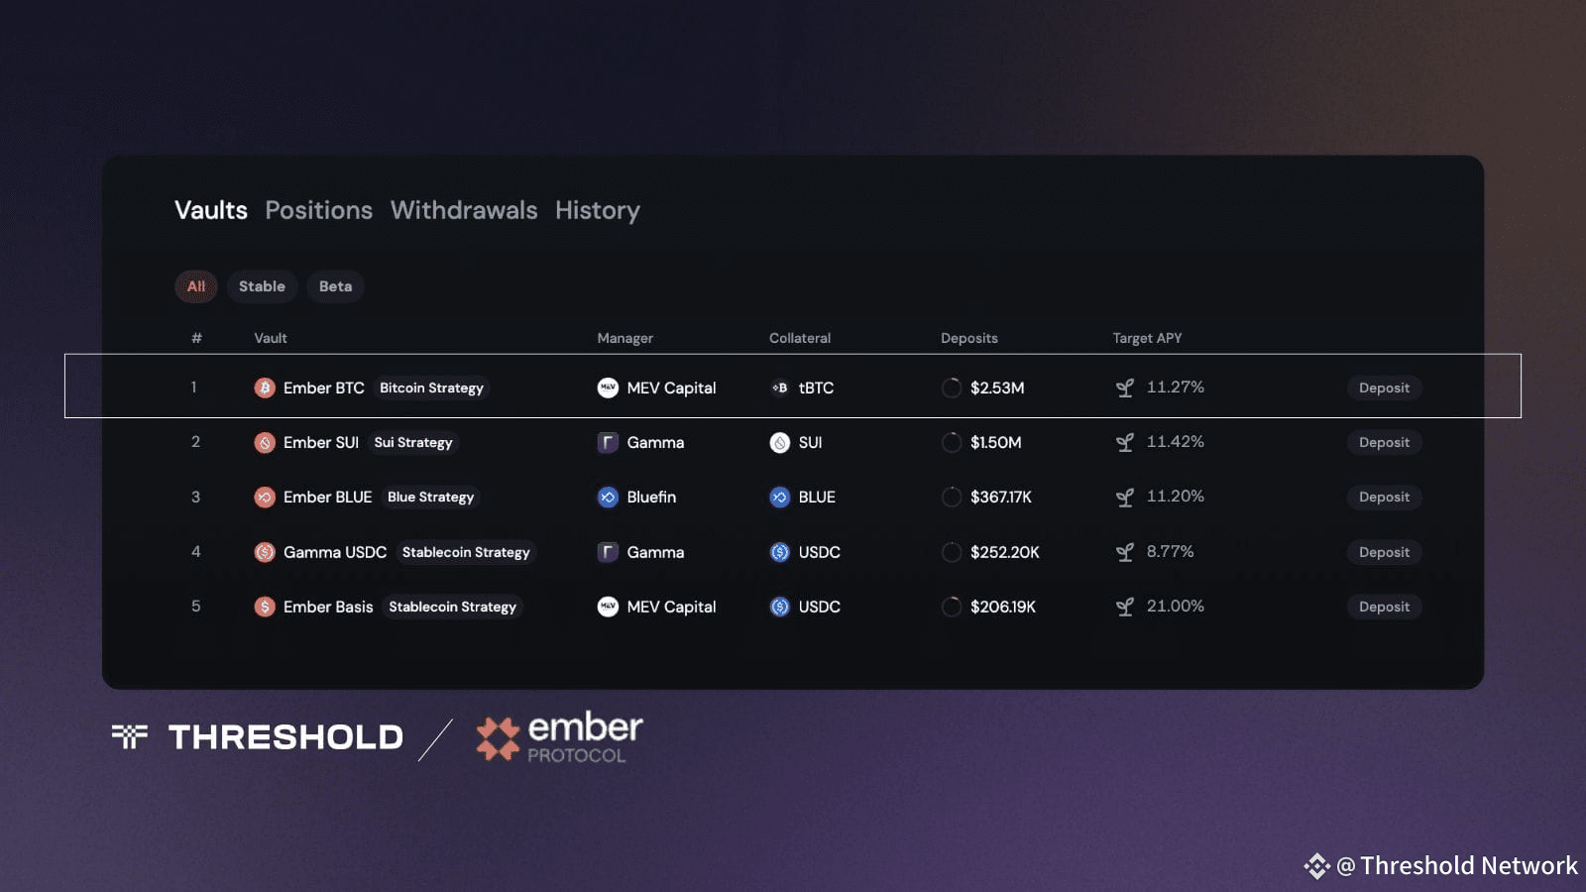The width and height of the screenshot is (1586, 892).
Task: Click the BLUE collateral icon
Action: pyautogui.click(x=780, y=497)
